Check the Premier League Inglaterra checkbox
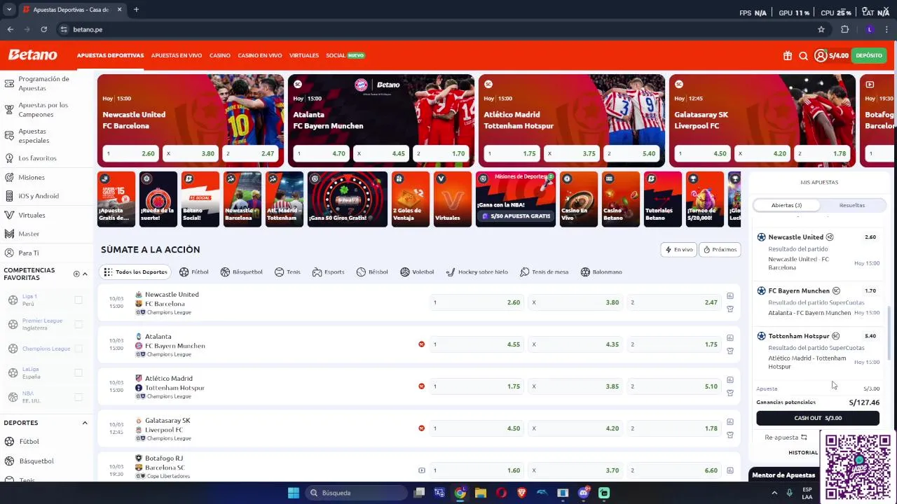 pos(78,324)
